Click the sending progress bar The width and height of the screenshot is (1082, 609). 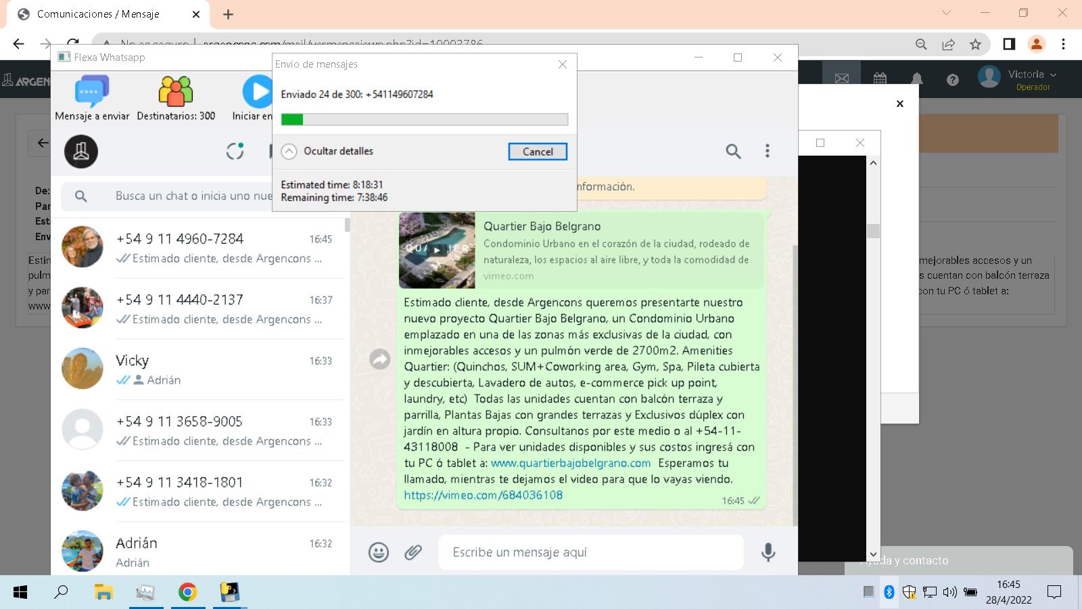pyautogui.click(x=425, y=119)
